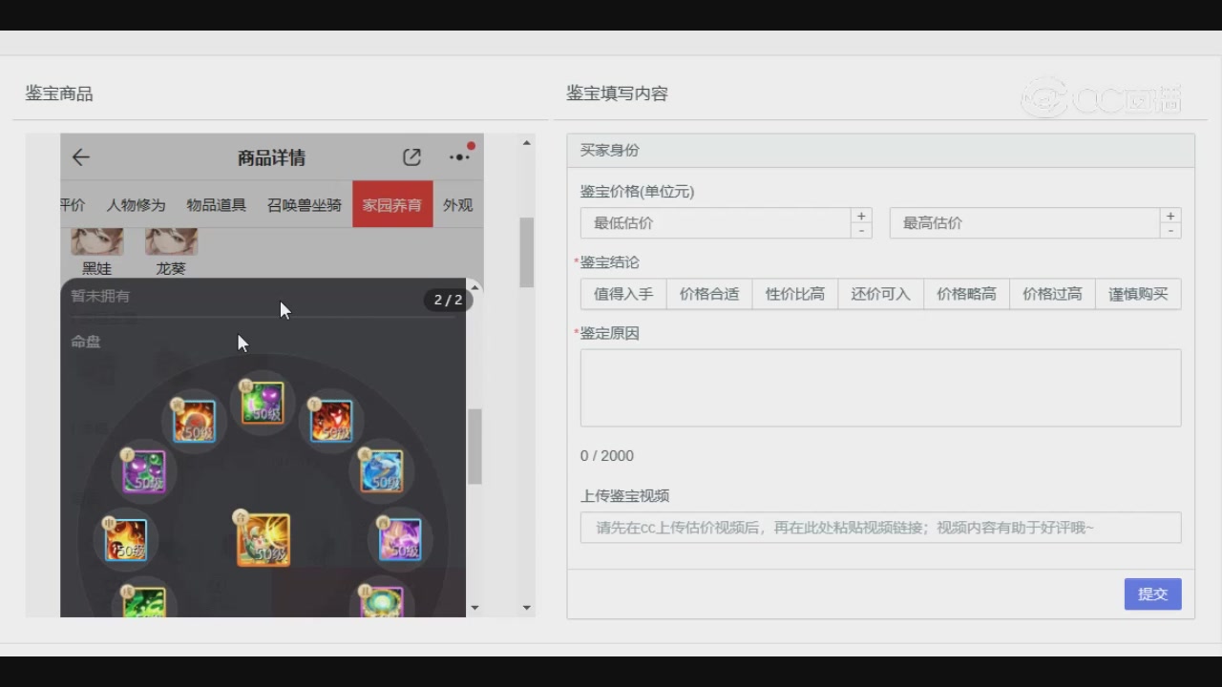Select the 龙葵 character avatar

171,241
